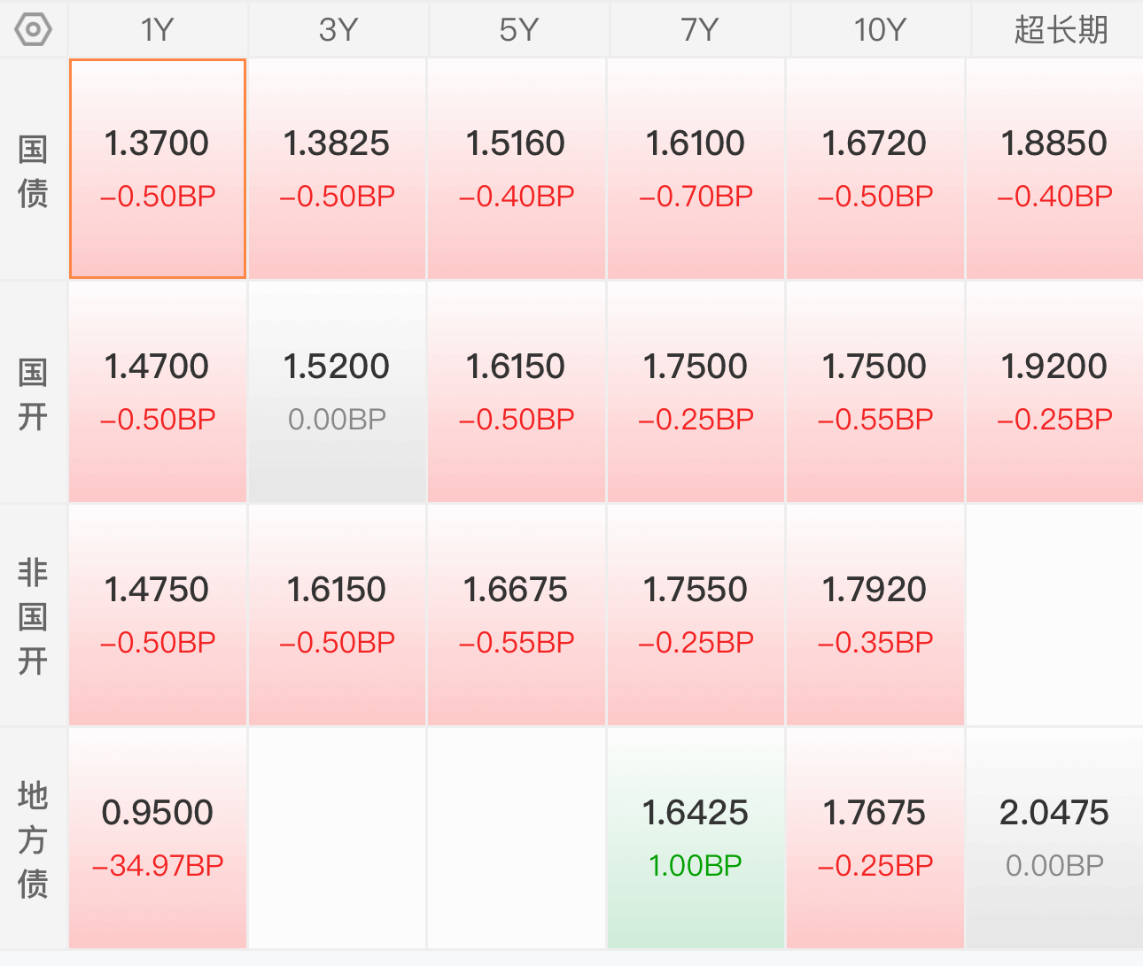Click the 国开 超长期 cell 1.9200
This screenshot has width=1143, height=966.
pyautogui.click(x=1054, y=392)
